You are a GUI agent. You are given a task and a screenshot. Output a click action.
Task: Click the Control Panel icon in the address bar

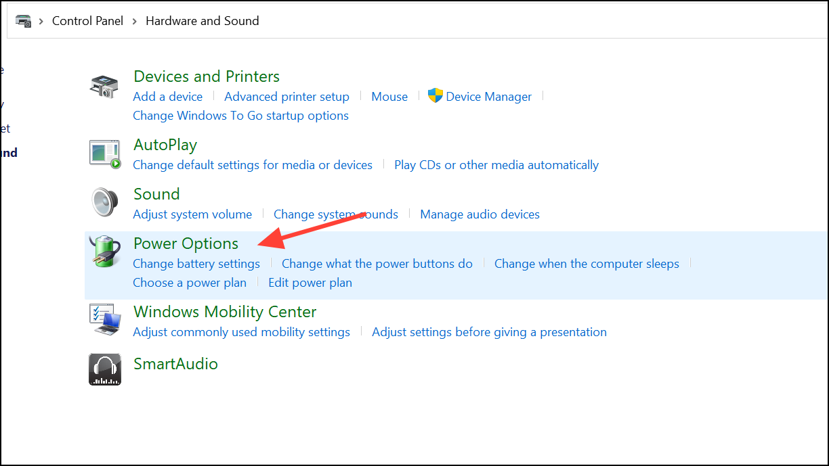click(x=23, y=21)
